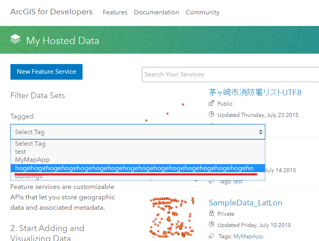
Task: Open the 茅ヶ崎市消防署リストUTF8 service
Action: (x=255, y=92)
